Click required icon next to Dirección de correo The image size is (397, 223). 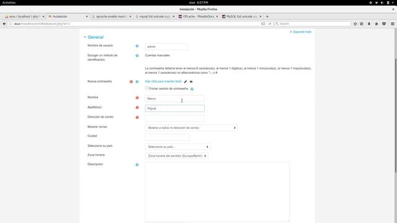pos(137,117)
